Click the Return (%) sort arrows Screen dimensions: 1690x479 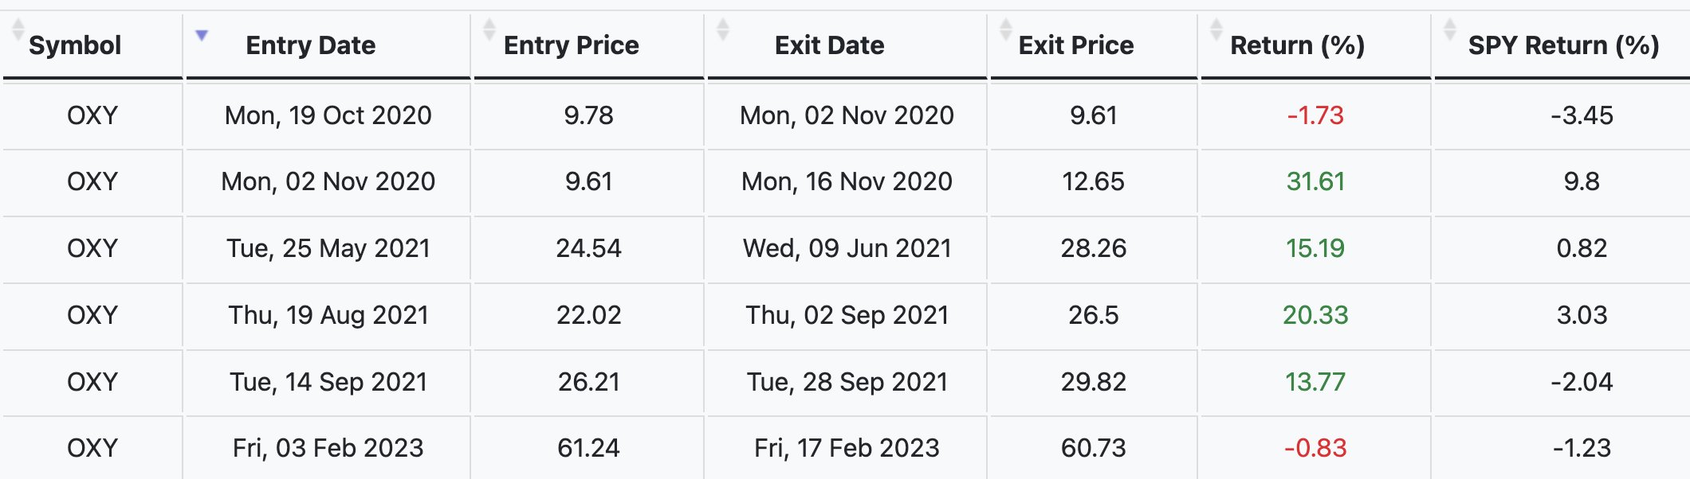(x=1216, y=29)
